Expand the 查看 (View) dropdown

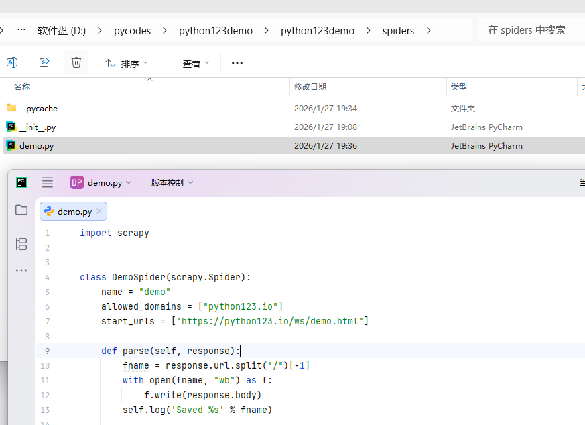188,63
